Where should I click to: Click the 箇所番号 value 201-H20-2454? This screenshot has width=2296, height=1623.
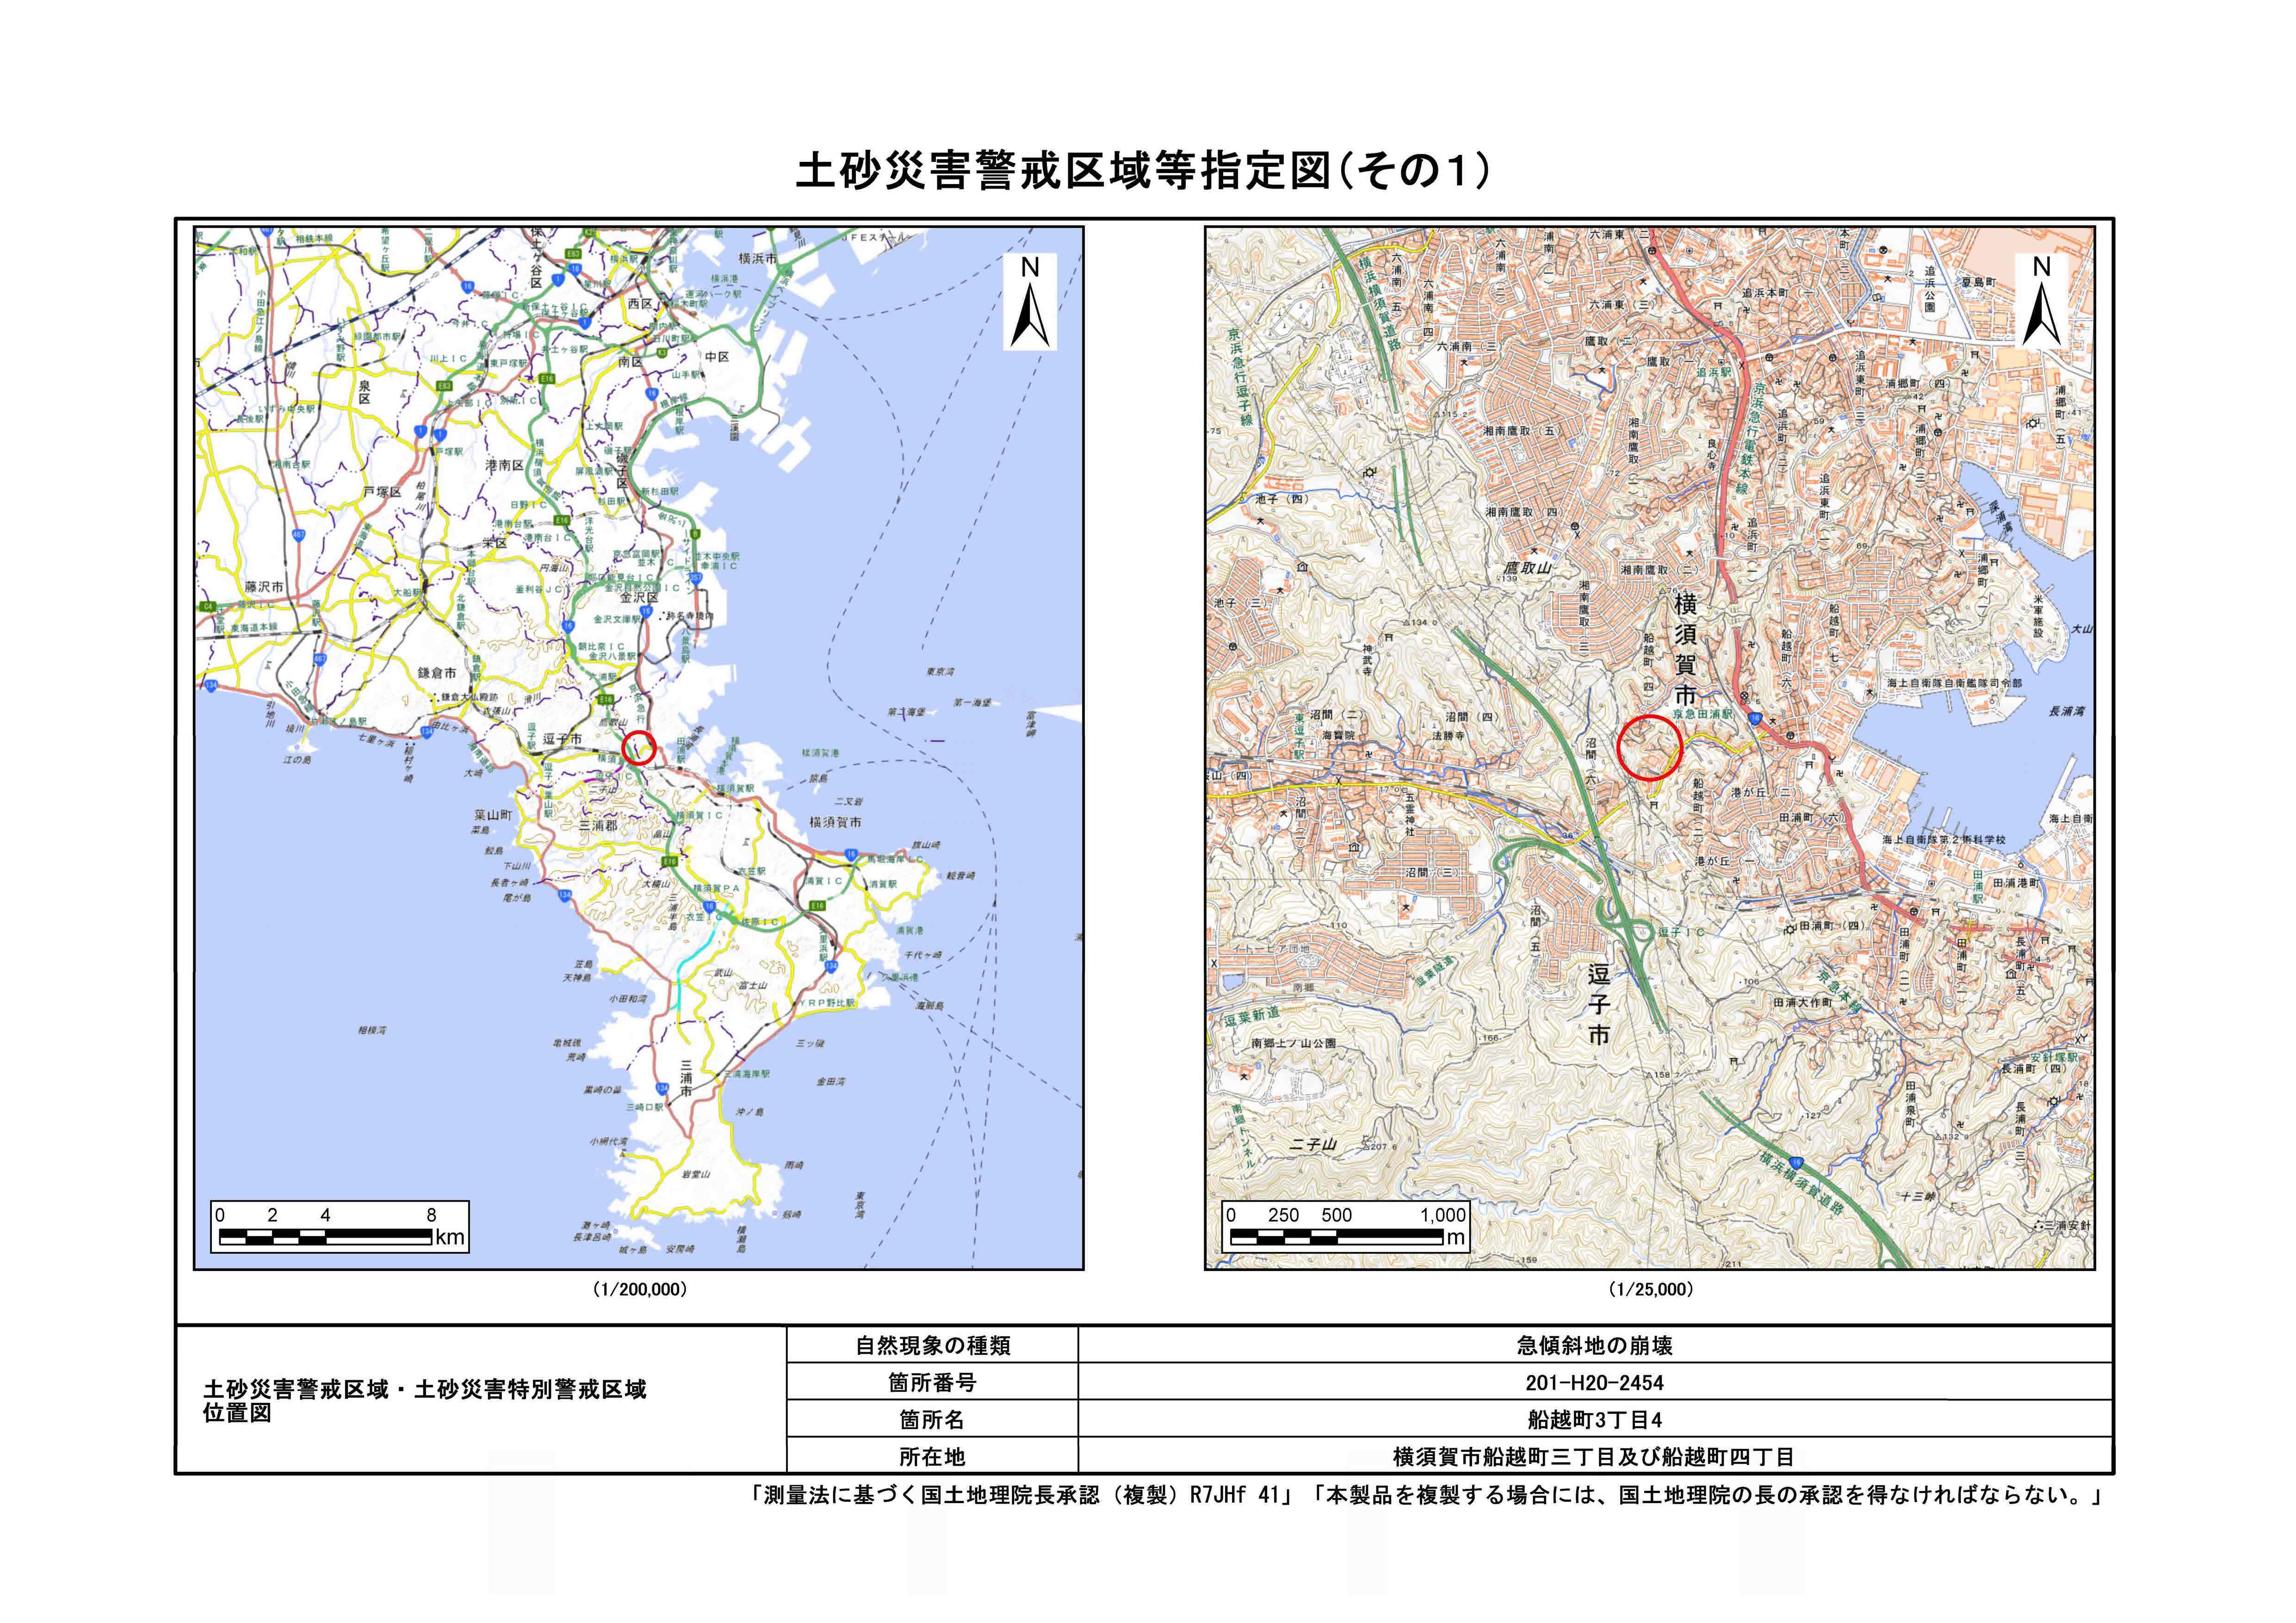tap(1594, 1382)
